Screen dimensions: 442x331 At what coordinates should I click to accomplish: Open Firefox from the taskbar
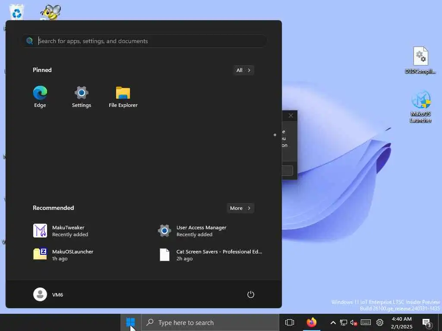(x=312, y=322)
